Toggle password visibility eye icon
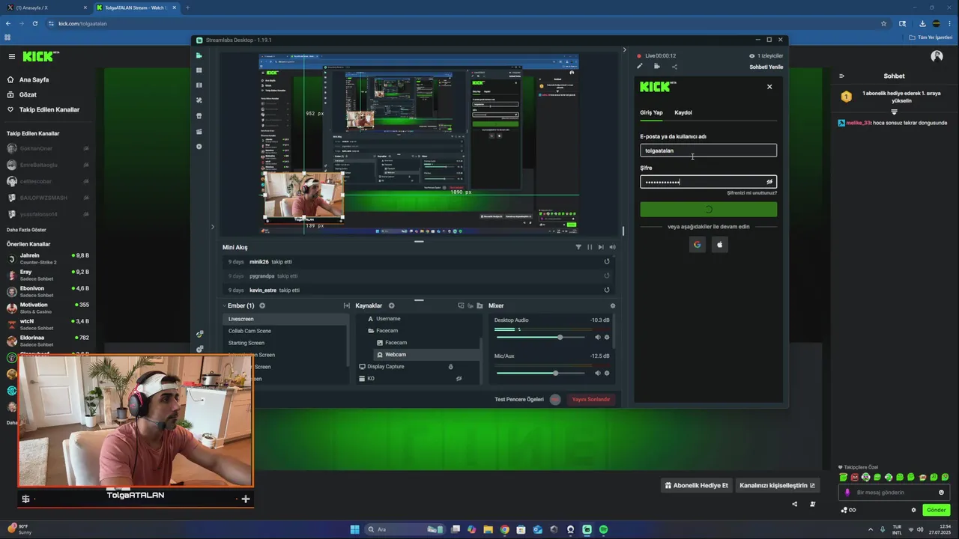Viewport: 959px width, 539px height. tap(769, 182)
